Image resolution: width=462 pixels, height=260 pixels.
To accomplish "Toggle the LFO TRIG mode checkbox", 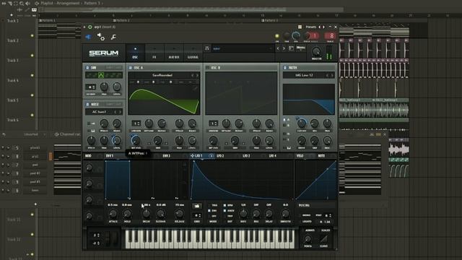I will [x=209, y=205].
